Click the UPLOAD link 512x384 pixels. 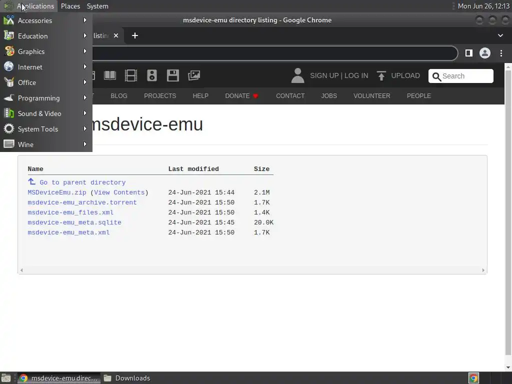[405, 76]
